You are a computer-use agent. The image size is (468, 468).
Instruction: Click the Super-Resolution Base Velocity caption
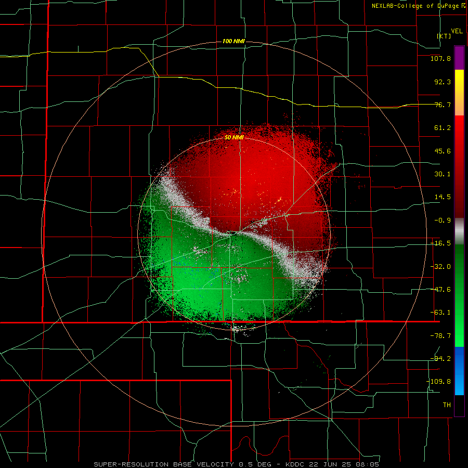pos(237,464)
